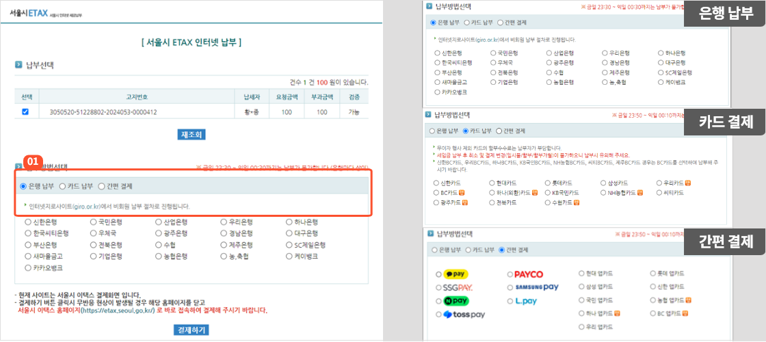Choose 신한은행 in the left ETAX page

coord(28,222)
